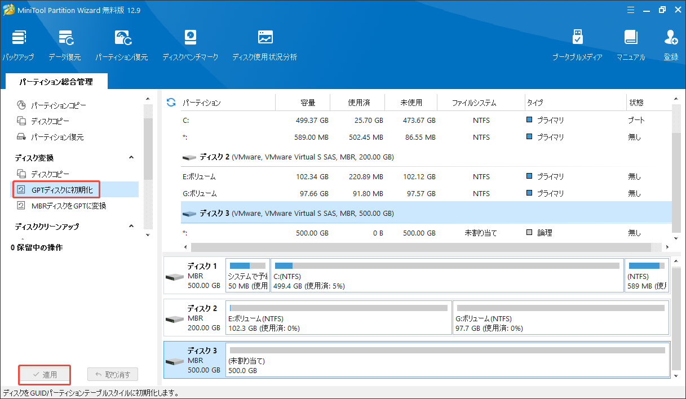The image size is (686, 399).
Task: Select the ディスク 2 header row
Action: [426, 157]
